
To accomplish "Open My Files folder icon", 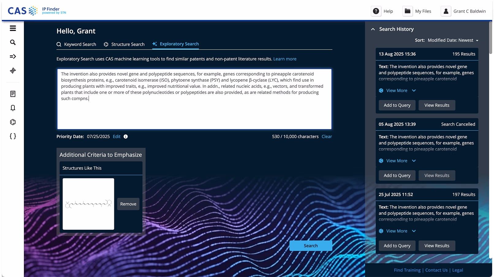I will pyautogui.click(x=408, y=11).
